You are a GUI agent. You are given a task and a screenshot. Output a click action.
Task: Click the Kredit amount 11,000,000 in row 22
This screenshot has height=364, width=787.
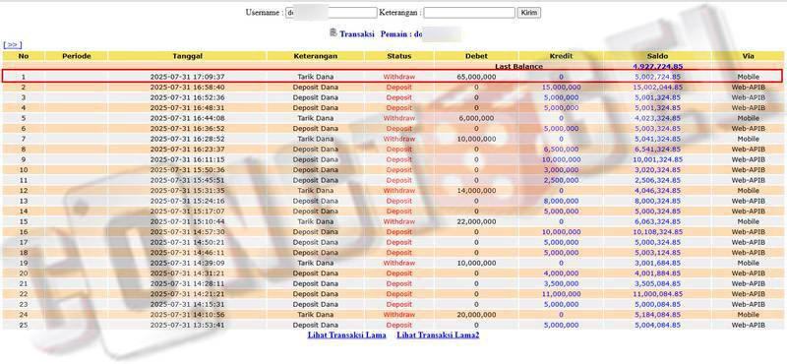click(561, 294)
